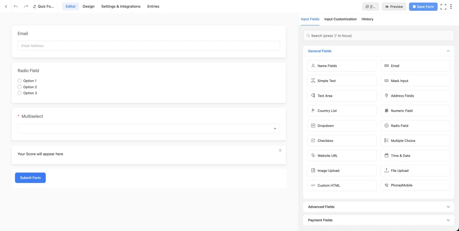Click the Mask Input keyboard icon

coord(386,81)
